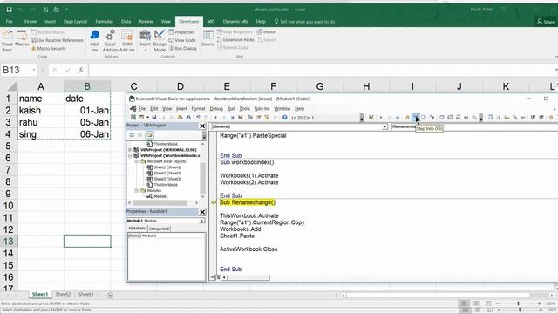This screenshot has width=558, height=314.
Task: Switch to Categorized properties tab
Action: click(x=159, y=229)
